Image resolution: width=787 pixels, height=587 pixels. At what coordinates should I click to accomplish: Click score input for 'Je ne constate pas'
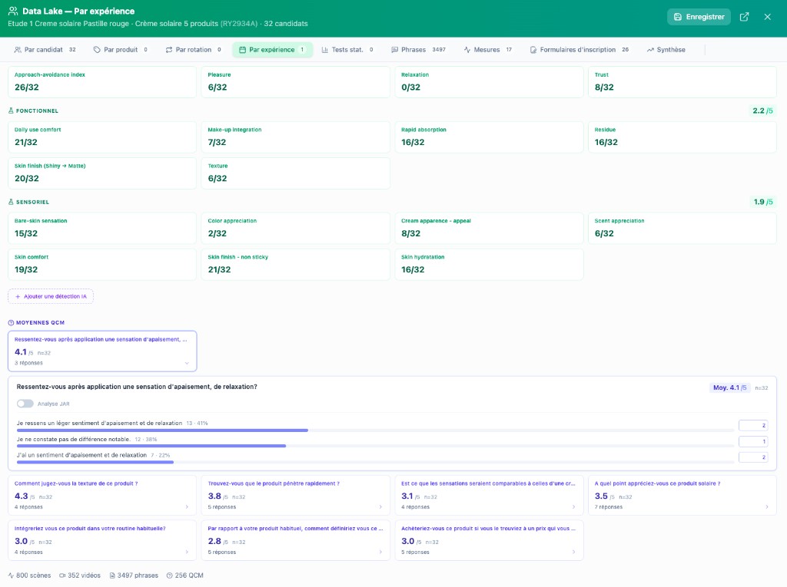pos(752,441)
